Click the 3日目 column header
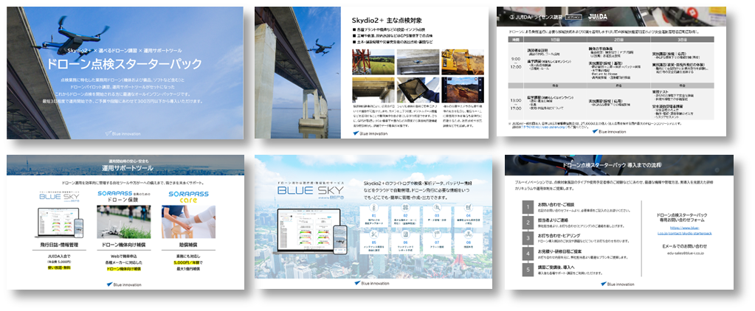 (x=683, y=41)
